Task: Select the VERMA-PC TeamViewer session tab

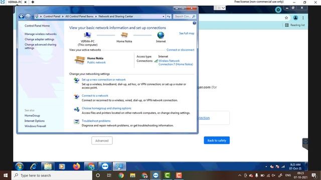Action: (x=15, y=2)
